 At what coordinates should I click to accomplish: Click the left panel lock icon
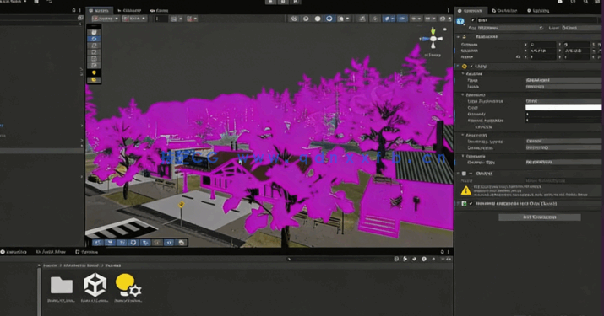[x=74, y=10]
